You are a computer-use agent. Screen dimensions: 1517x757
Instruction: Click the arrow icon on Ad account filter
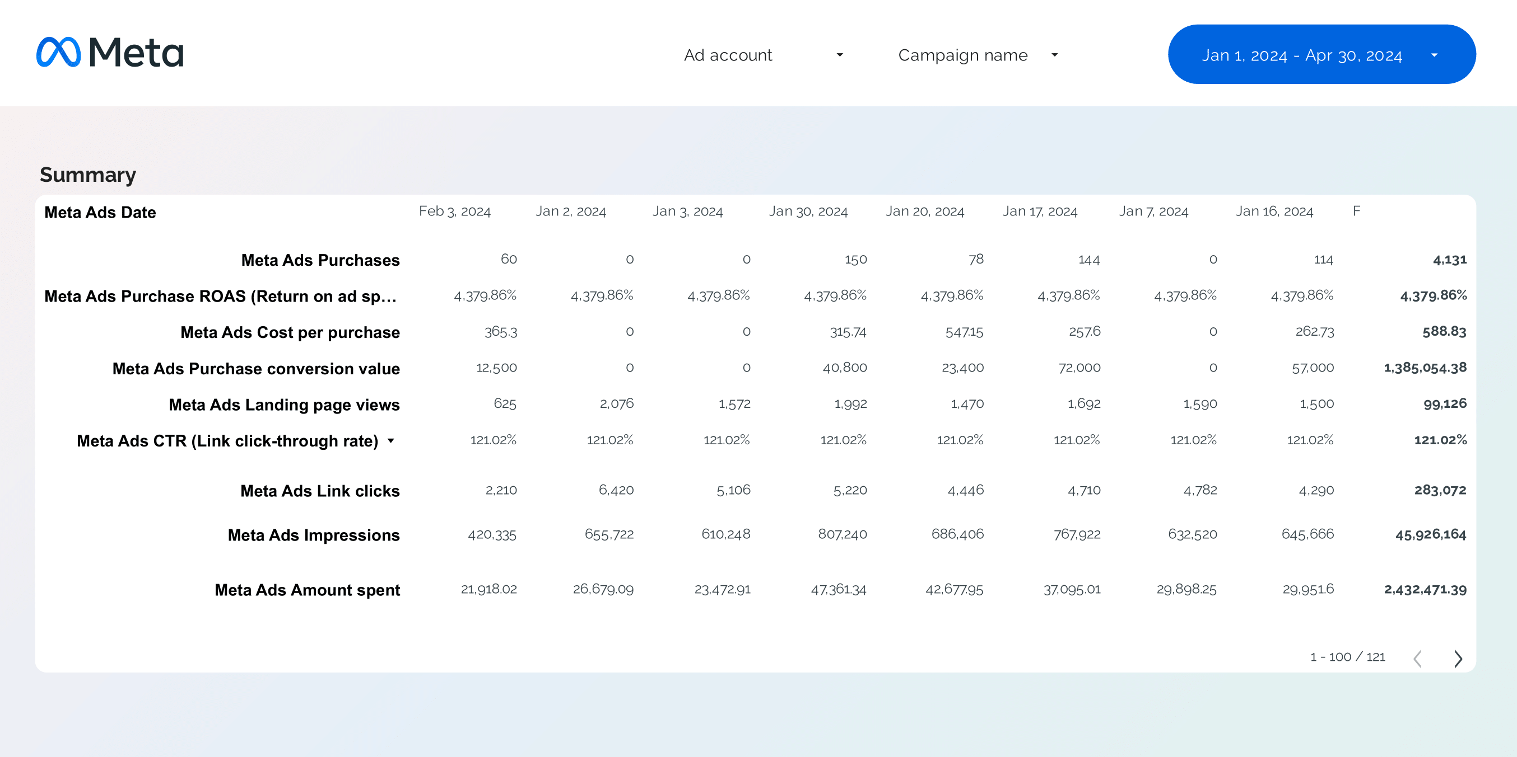[x=840, y=55]
